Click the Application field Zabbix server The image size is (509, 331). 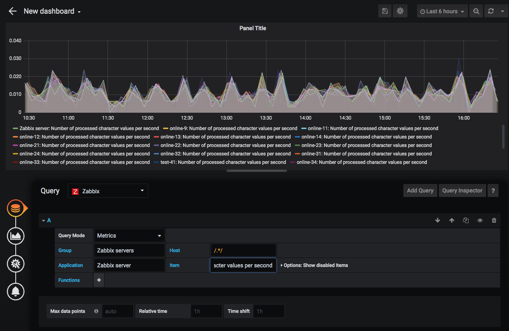[129, 265]
